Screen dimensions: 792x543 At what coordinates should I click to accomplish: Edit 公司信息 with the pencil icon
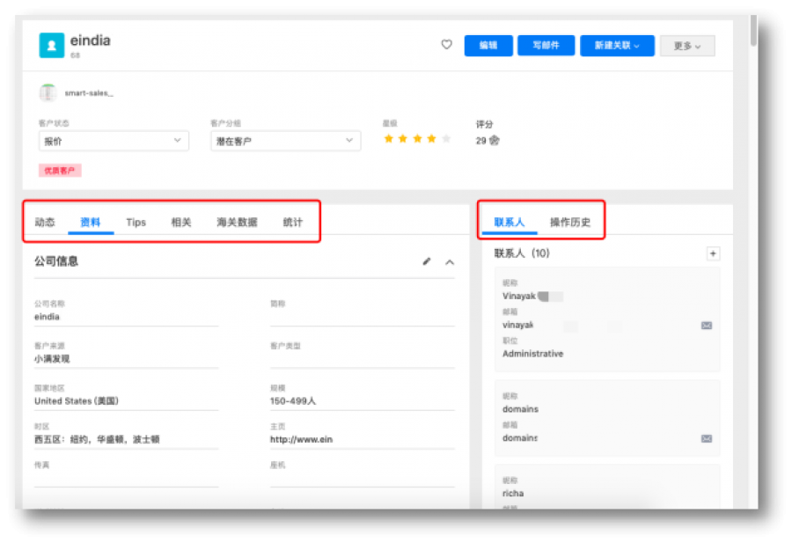tap(427, 261)
